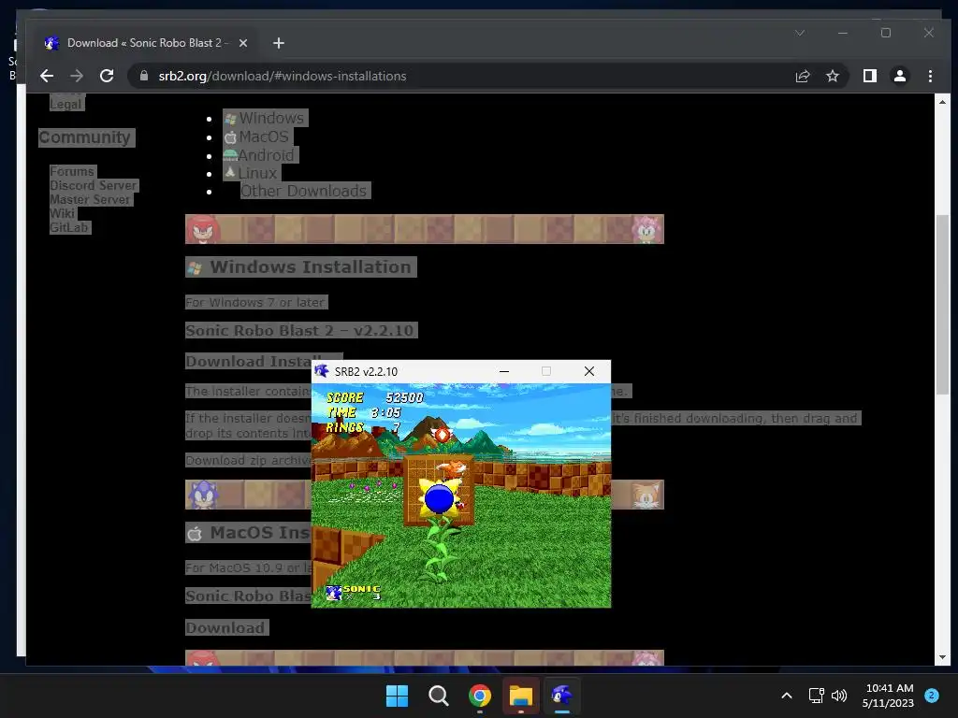Close the SRB2 v2.2.10 game window

pos(589,371)
